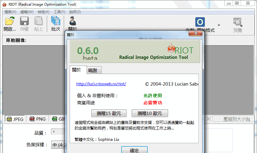Viewport: 257px width, 153px height.
Task: Click the 關於 about person icon
Action: click(x=73, y=21)
